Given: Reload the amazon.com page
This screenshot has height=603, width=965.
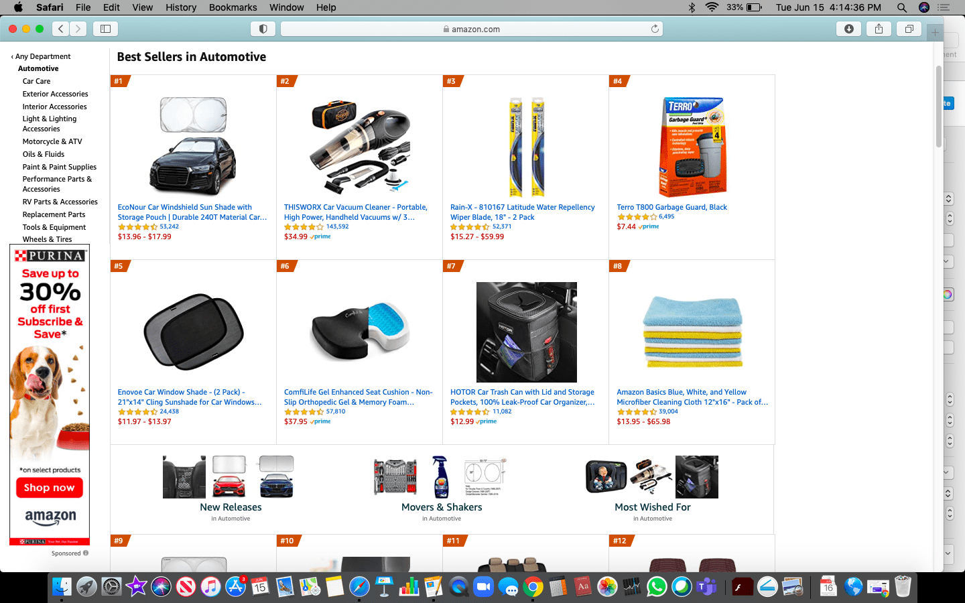Looking at the screenshot, I should pos(655,29).
